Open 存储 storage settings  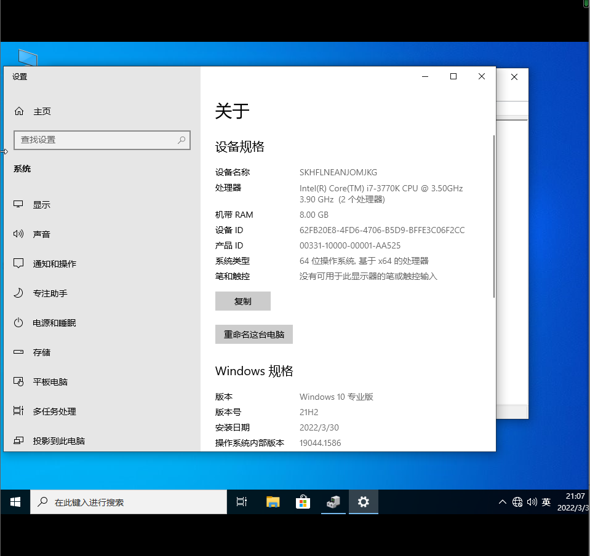point(32,352)
